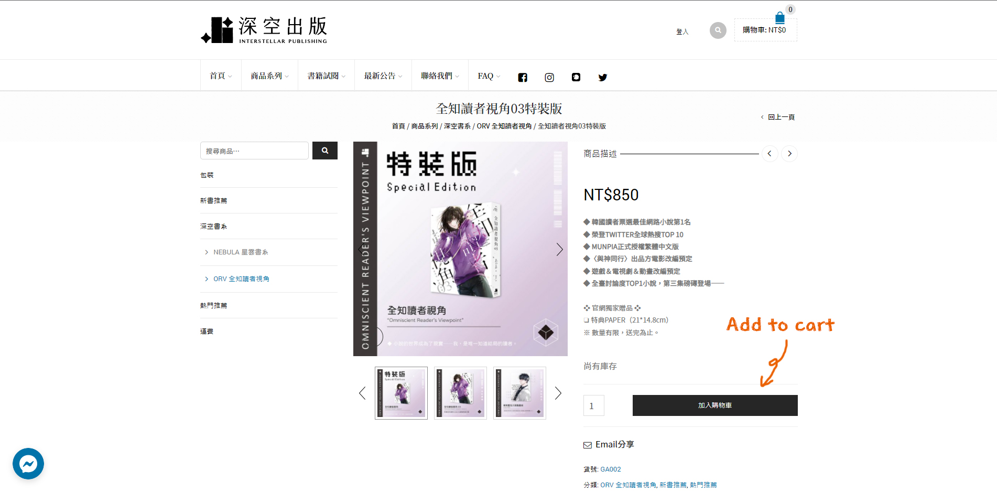Open category tag ORV 全知讀者視角 below product
This screenshot has height=492, width=997.
pos(628,485)
